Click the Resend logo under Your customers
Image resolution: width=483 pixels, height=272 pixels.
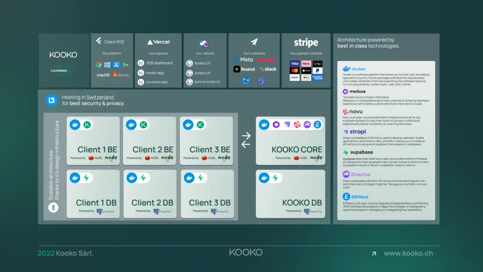[x=244, y=69]
